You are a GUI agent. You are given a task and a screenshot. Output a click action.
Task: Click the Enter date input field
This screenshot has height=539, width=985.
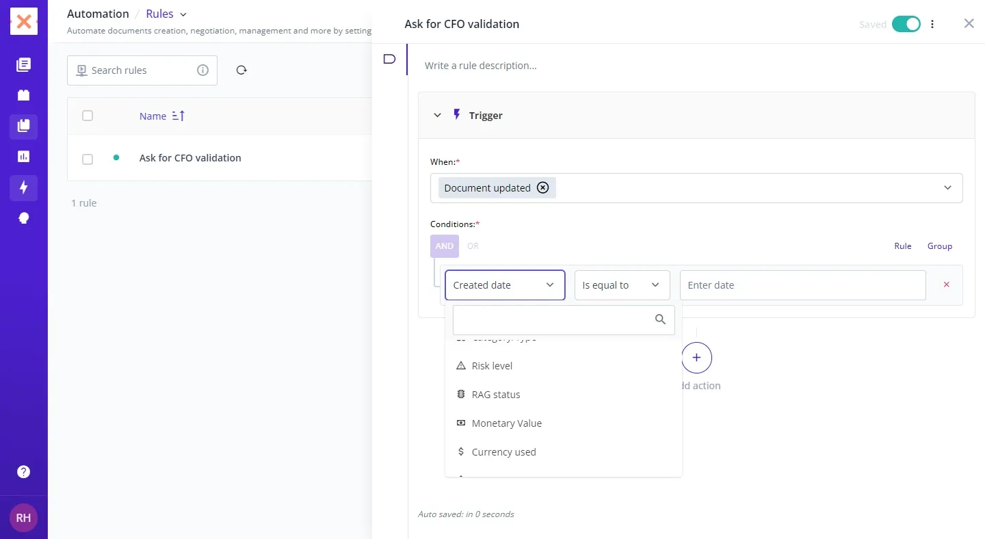tap(802, 285)
